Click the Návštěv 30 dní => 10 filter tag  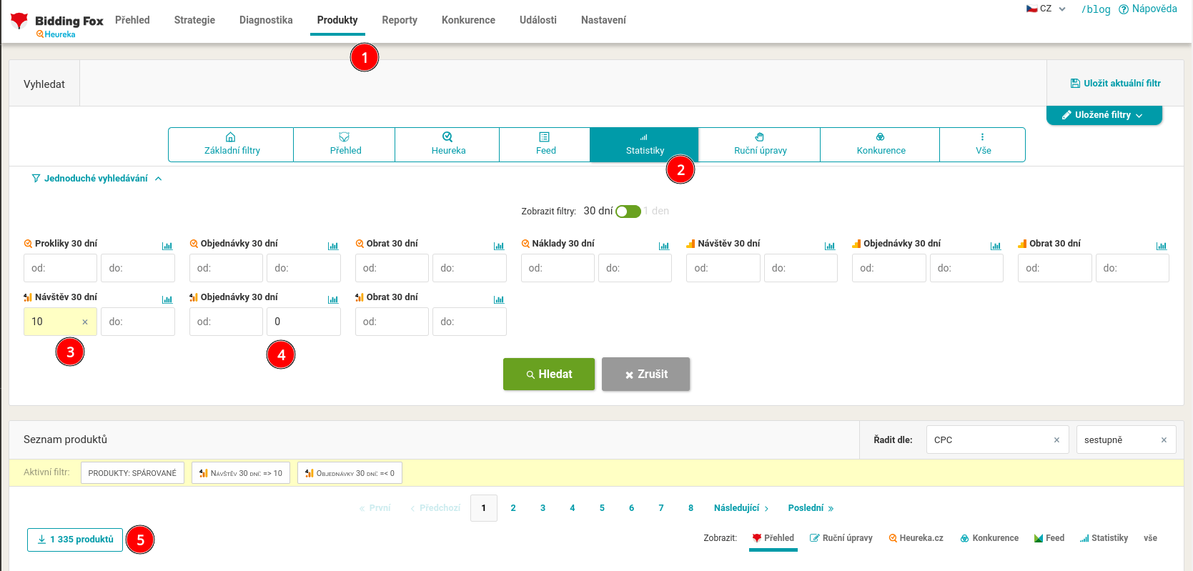(x=241, y=473)
